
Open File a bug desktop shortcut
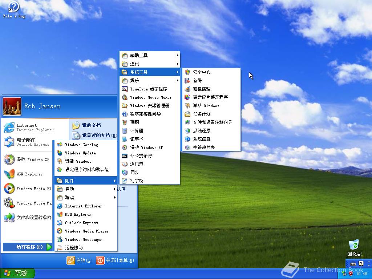[14, 10]
